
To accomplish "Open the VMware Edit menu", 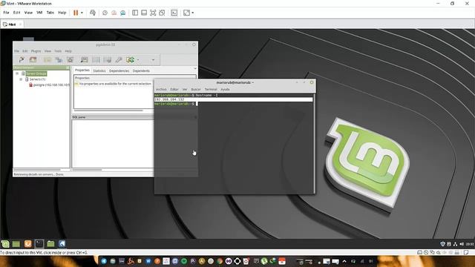I will pyautogui.click(x=16, y=13).
